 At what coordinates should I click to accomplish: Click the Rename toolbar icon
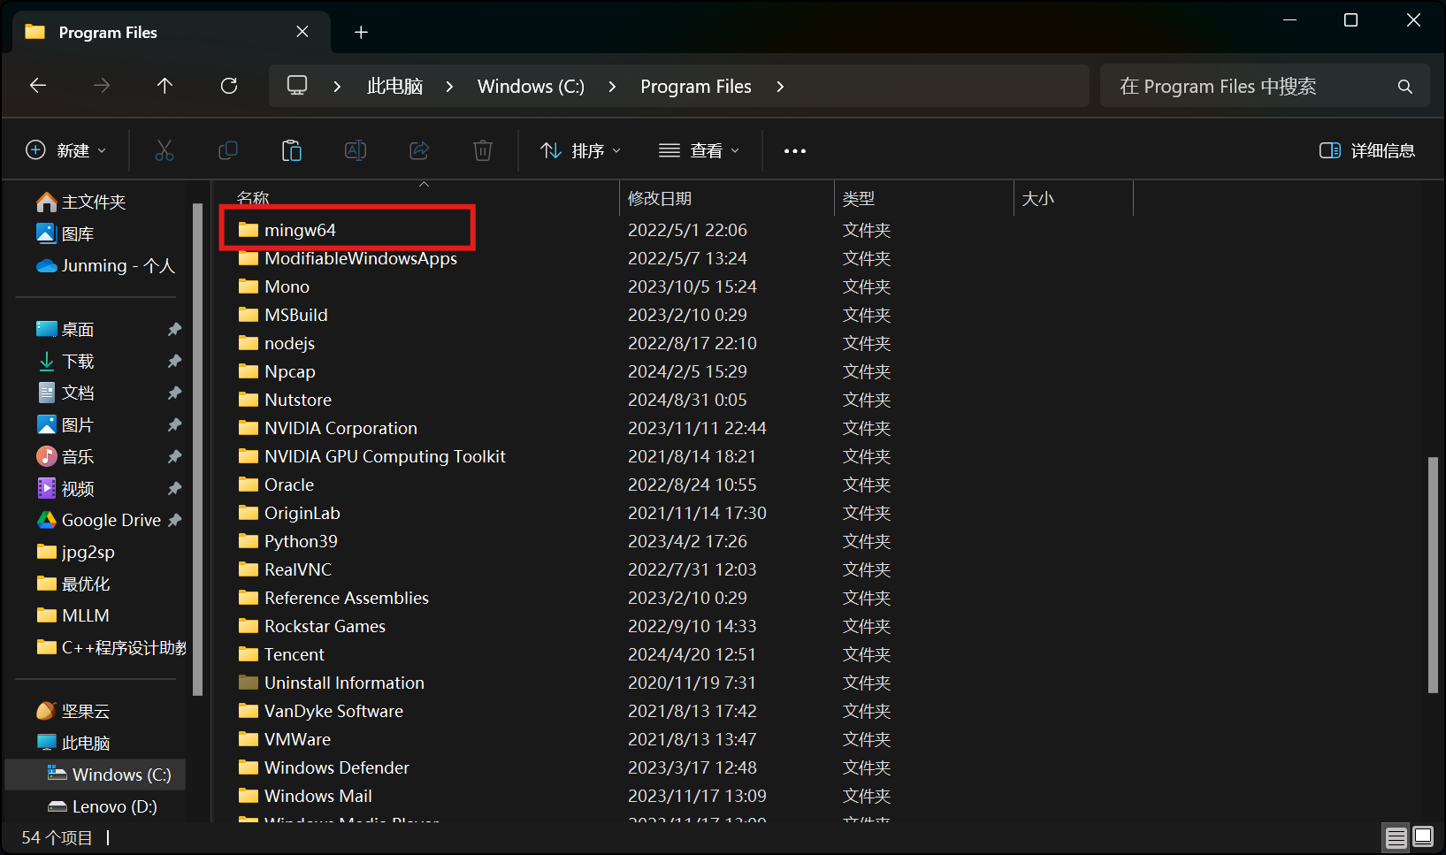coord(356,150)
